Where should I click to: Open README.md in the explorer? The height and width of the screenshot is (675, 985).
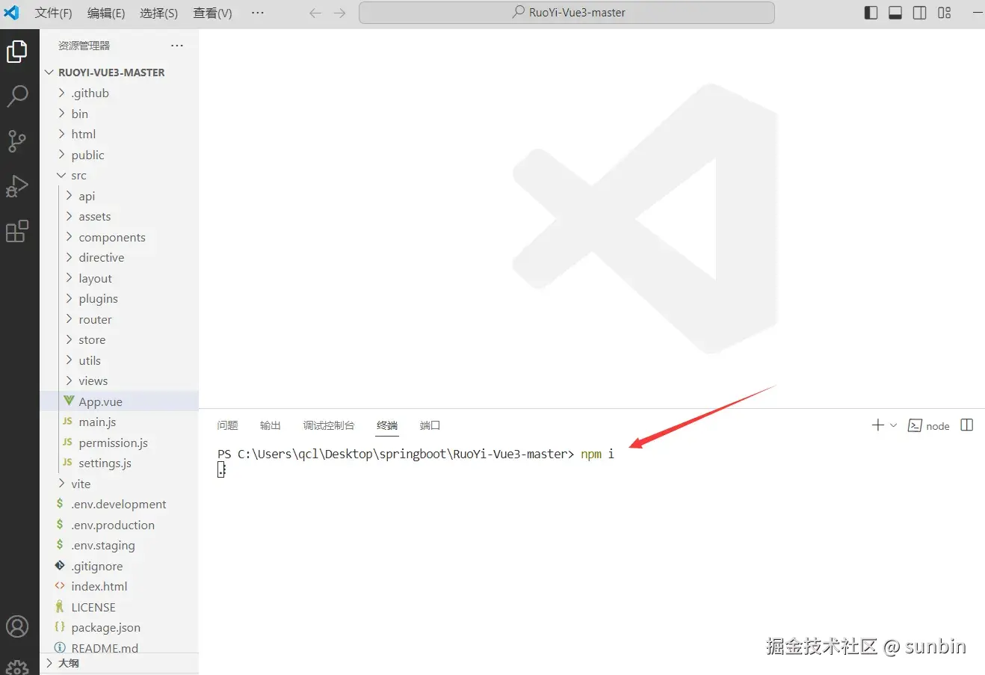coord(120,647)
